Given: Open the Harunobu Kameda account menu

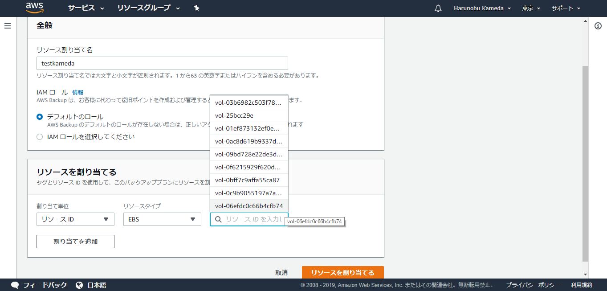Looking at the screenshot, I should tap(482, 8).
